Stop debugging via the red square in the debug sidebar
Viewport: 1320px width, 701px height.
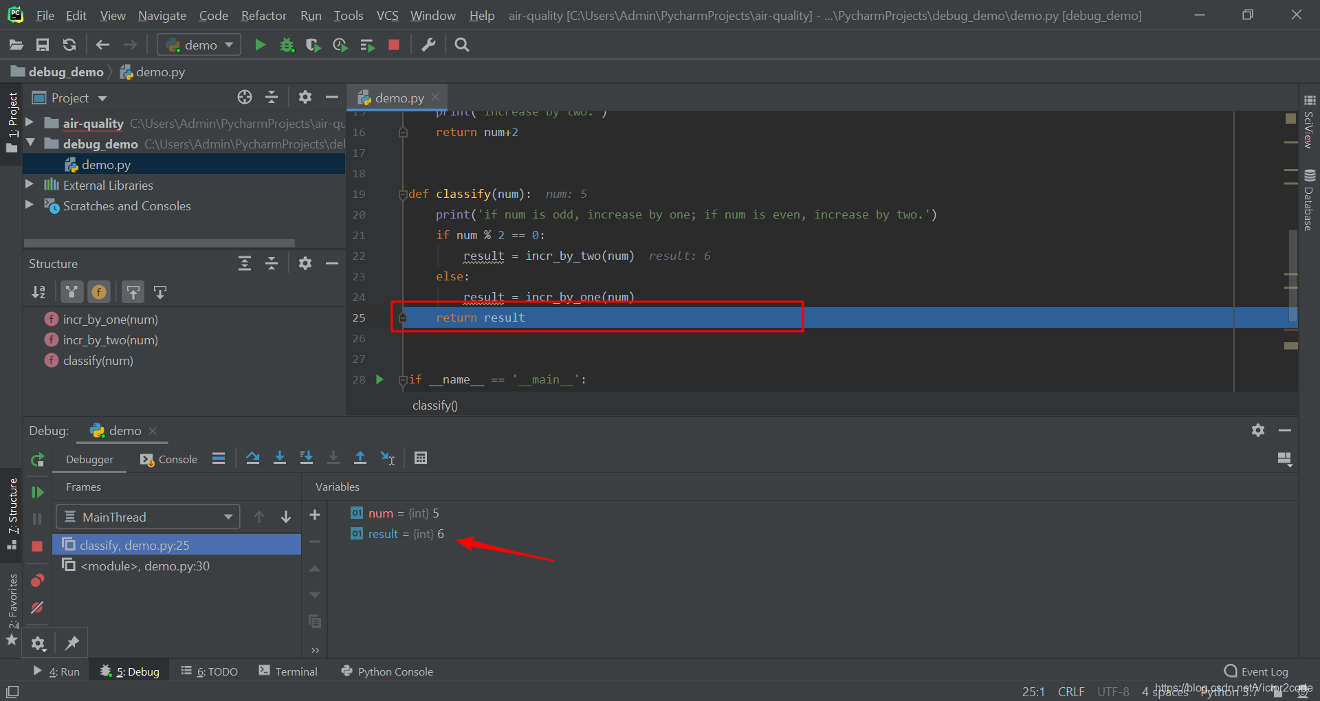point(37,546)
